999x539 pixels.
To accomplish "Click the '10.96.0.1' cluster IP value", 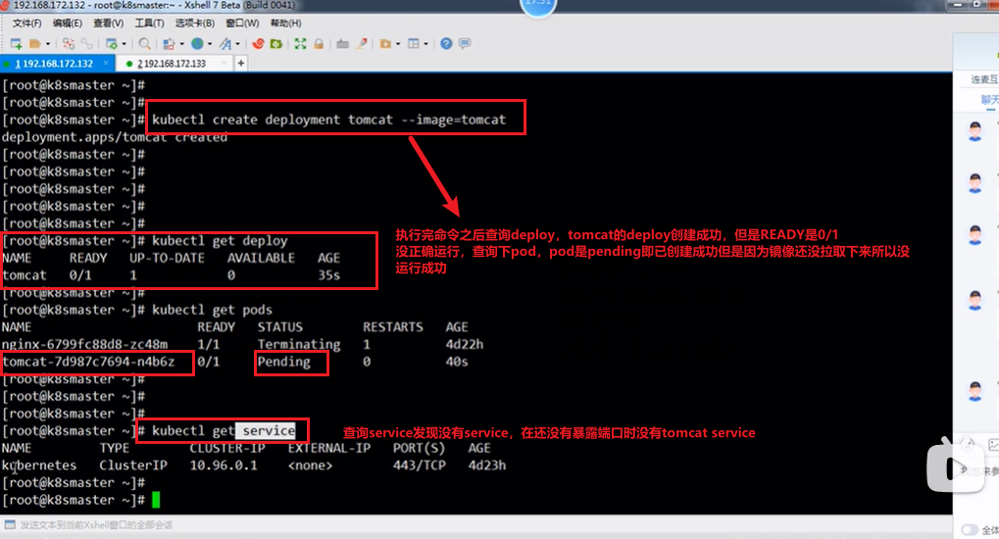I will [224, 465].
